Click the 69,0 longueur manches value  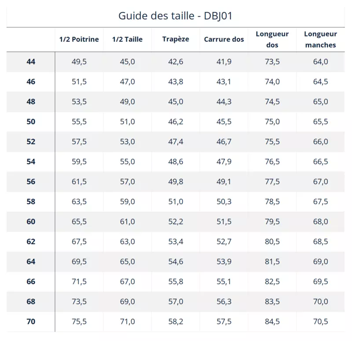coord(320,261)
